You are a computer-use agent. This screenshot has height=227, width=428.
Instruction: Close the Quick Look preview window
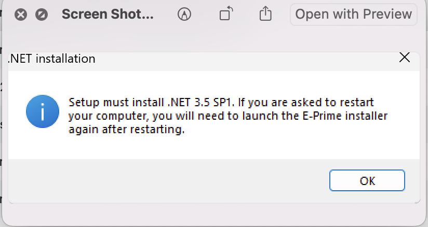coord(20,15)
